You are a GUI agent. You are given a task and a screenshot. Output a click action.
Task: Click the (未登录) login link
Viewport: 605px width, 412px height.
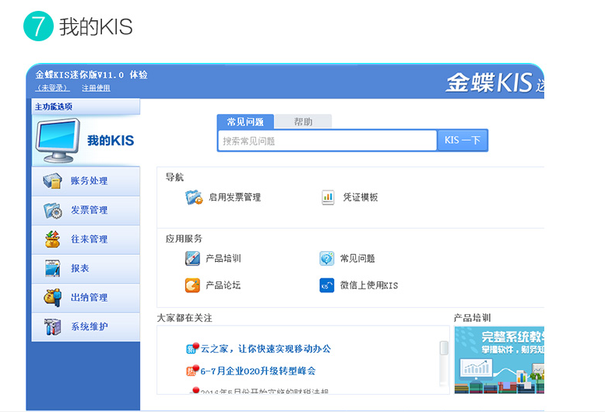click(53, 88)
